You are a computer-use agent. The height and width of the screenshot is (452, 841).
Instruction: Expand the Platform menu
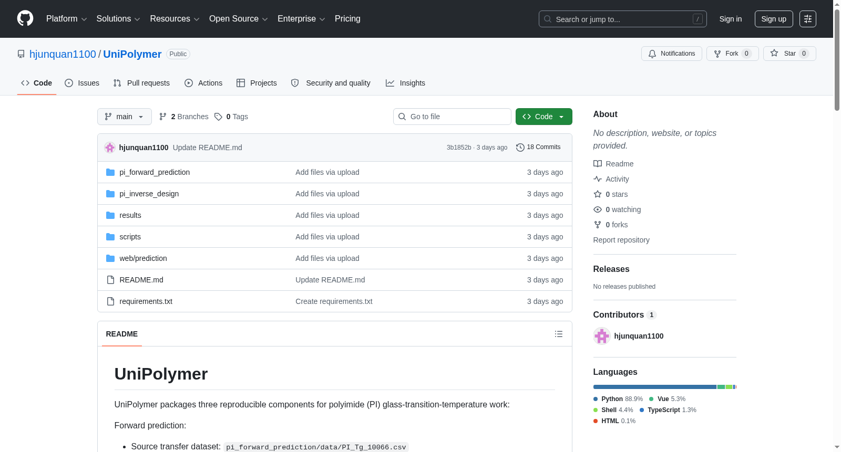(67, 19)
